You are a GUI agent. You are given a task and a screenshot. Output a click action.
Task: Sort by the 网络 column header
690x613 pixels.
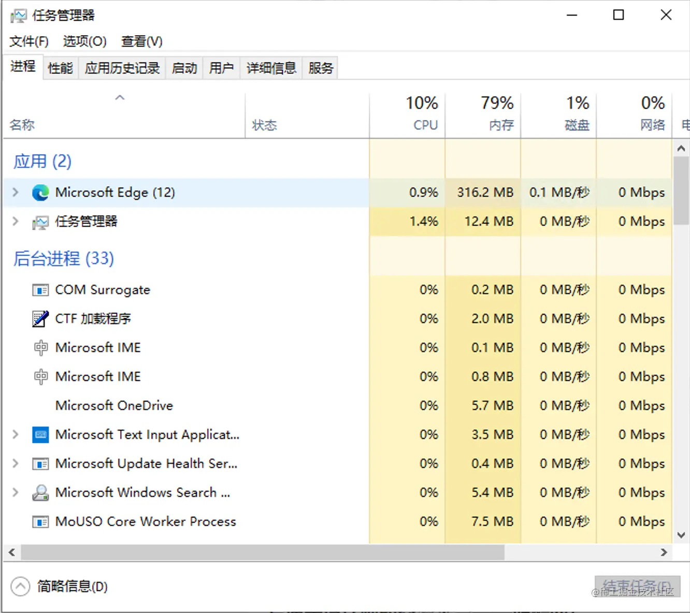pos(634,116)
